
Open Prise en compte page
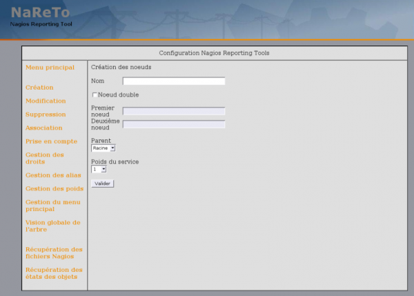(x=52, y=141)
